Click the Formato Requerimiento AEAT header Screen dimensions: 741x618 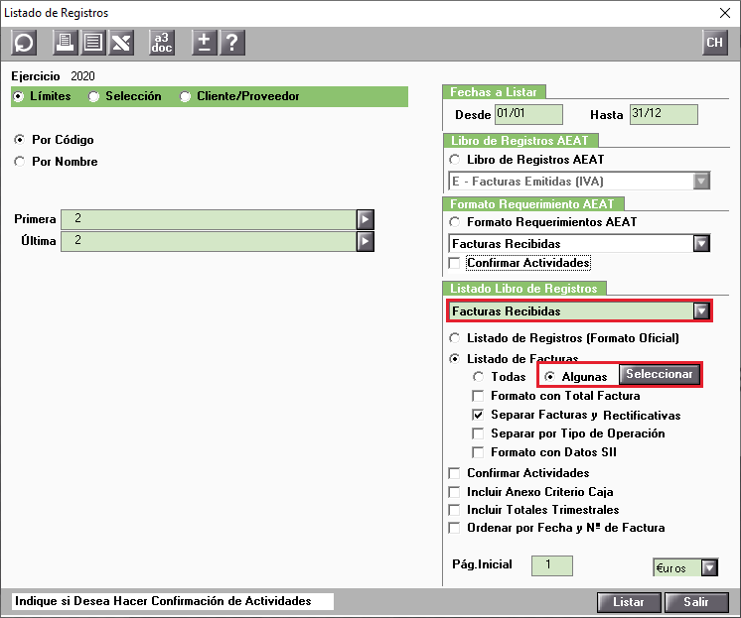[532, 204]
